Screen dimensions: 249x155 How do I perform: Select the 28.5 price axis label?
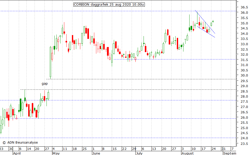tap(244, 91)
